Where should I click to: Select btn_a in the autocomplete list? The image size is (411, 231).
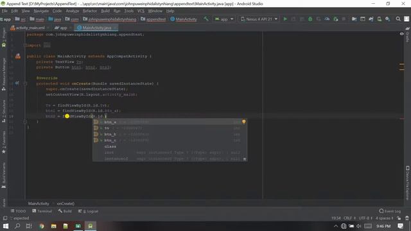point(170,122)
